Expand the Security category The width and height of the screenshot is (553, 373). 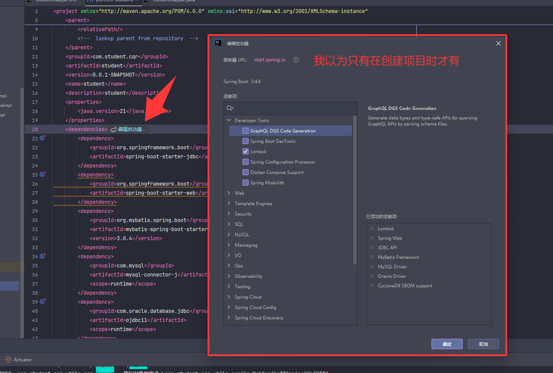coord(229,214)
